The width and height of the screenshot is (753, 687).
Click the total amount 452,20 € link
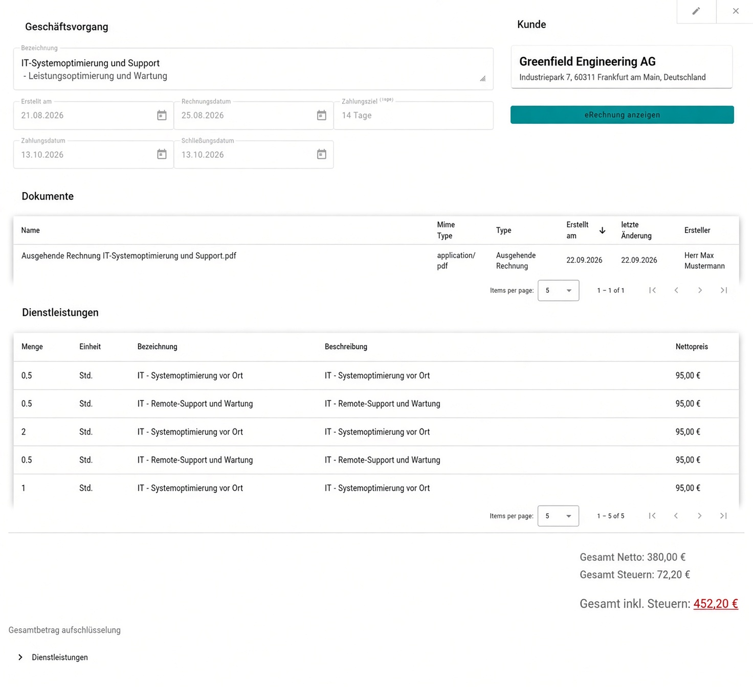[716, 604]
